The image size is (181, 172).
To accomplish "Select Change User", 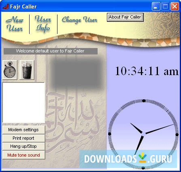I will (x=79, y=20).
